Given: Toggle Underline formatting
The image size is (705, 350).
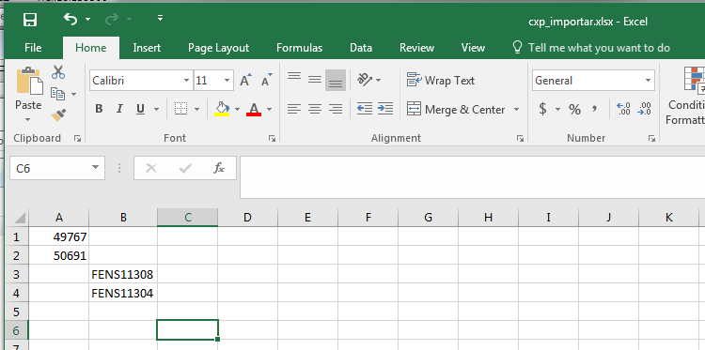Looking at the screenshot, I should pos(141,109).
